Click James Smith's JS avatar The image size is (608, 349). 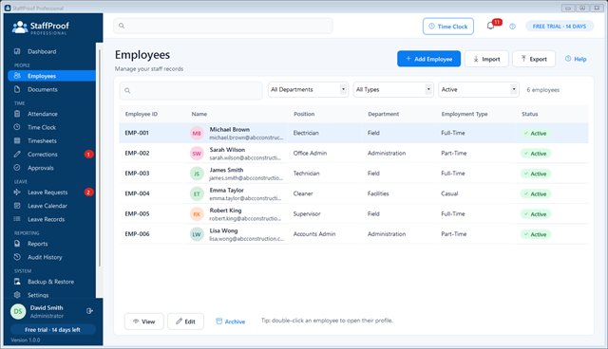(x=197, y=174)
